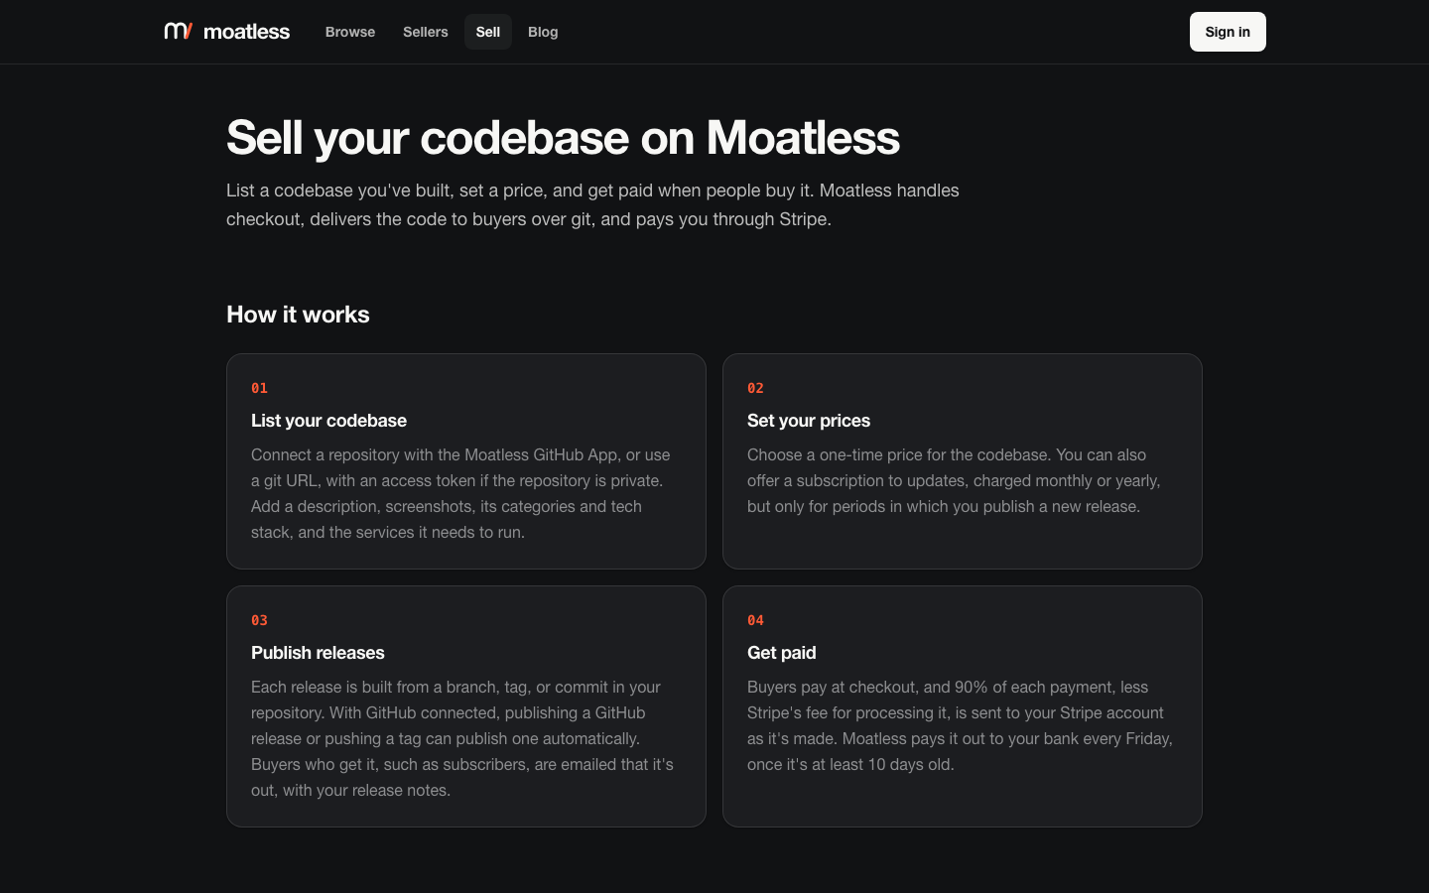Screen dimensions: 1429x893
Task: Select the Publish releases heading
Action: tap(318, 653)
